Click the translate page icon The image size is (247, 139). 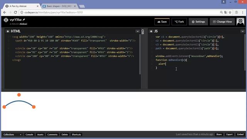(x=225, y=12)
